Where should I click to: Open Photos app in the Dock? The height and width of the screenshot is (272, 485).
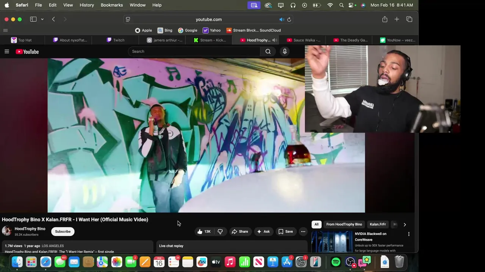coord(117,262)
